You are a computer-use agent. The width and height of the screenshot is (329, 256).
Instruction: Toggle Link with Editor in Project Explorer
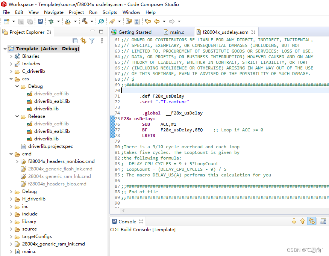(x=83, y=41)
